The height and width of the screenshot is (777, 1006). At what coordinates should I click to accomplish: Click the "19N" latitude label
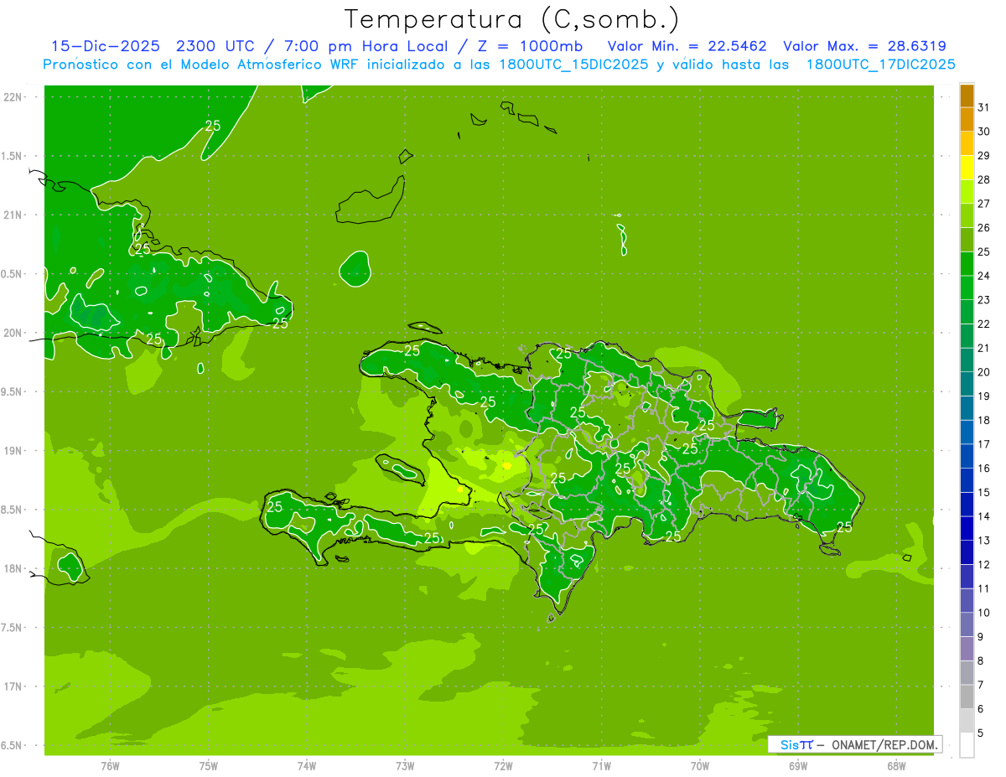[x=13, y=450]
